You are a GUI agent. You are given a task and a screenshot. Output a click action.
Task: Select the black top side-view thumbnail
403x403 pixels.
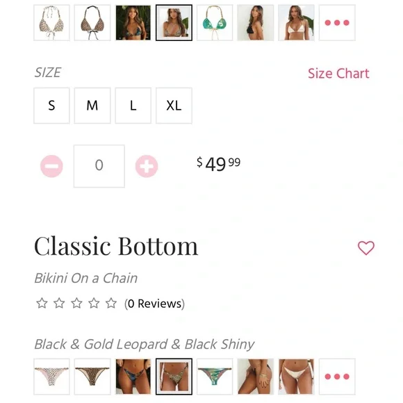pos(256,23)
